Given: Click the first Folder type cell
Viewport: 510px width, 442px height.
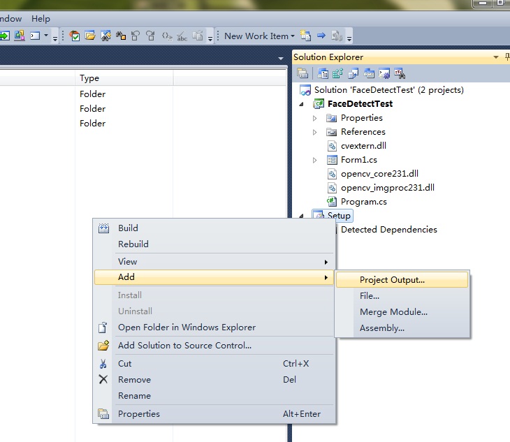Looking at the screenshot, I should [x=93, y=94].
